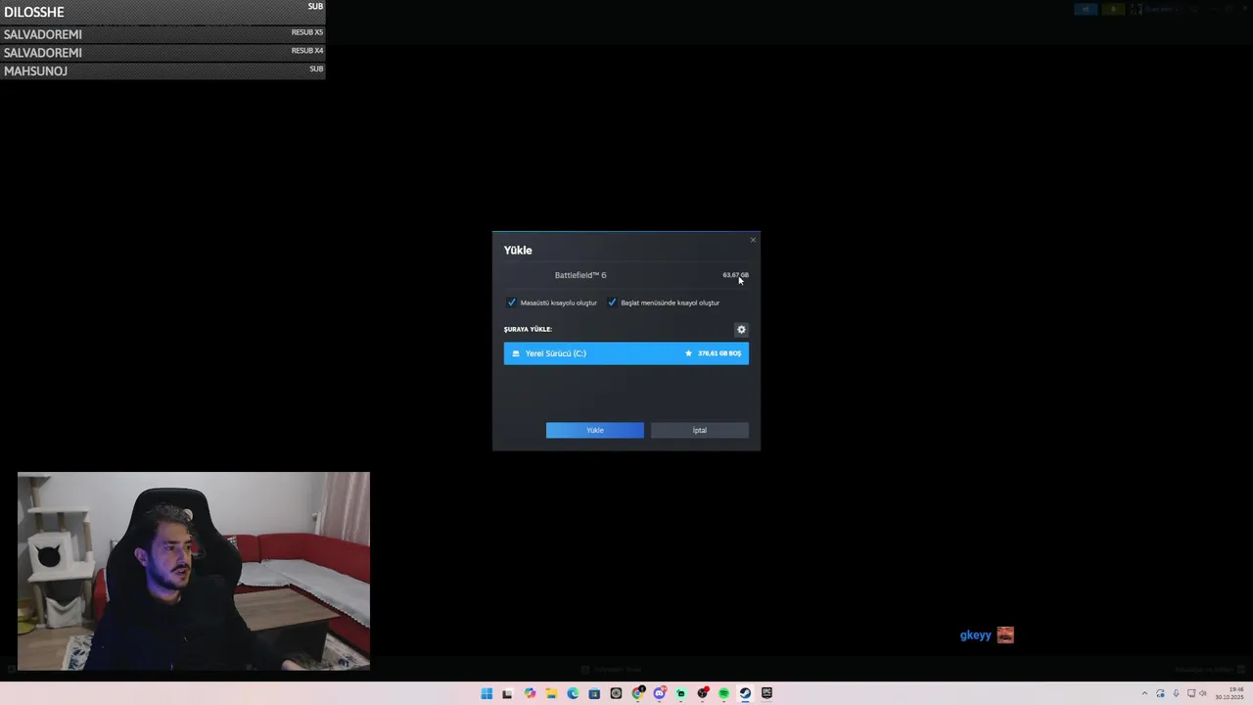Show hidden system tray icons
Image resolution: width=1253 pixels, height=705 pixels.
click(1144, 693)
